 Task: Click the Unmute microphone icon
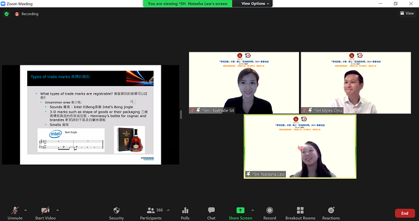point(15,211)
